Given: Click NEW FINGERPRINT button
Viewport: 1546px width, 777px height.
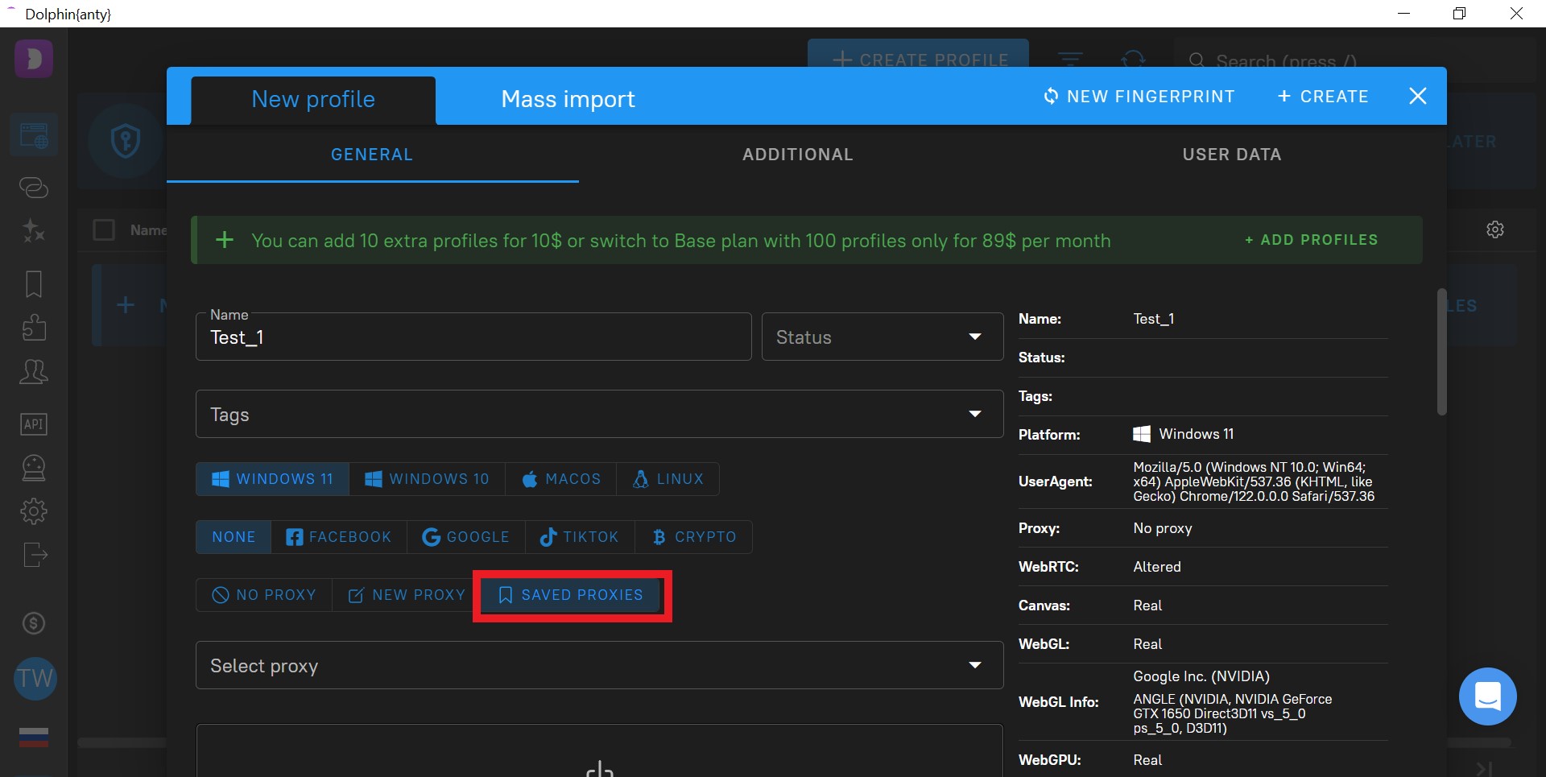Looking at the screenshot, I should pyautogui.click(x=1139, y=97).
